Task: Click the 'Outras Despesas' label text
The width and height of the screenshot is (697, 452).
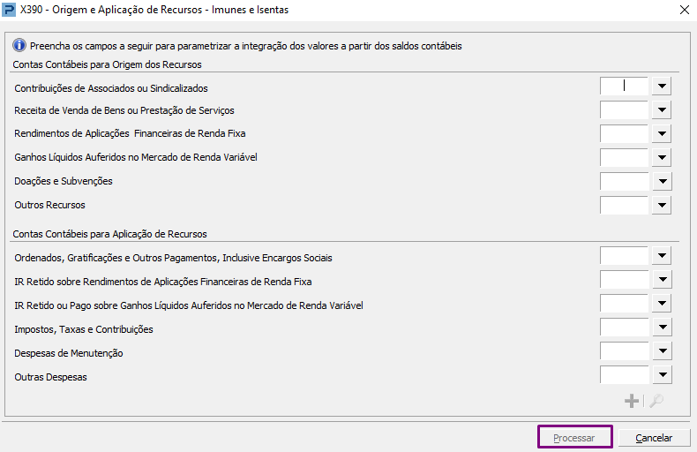Action: (x=50, y=377)
